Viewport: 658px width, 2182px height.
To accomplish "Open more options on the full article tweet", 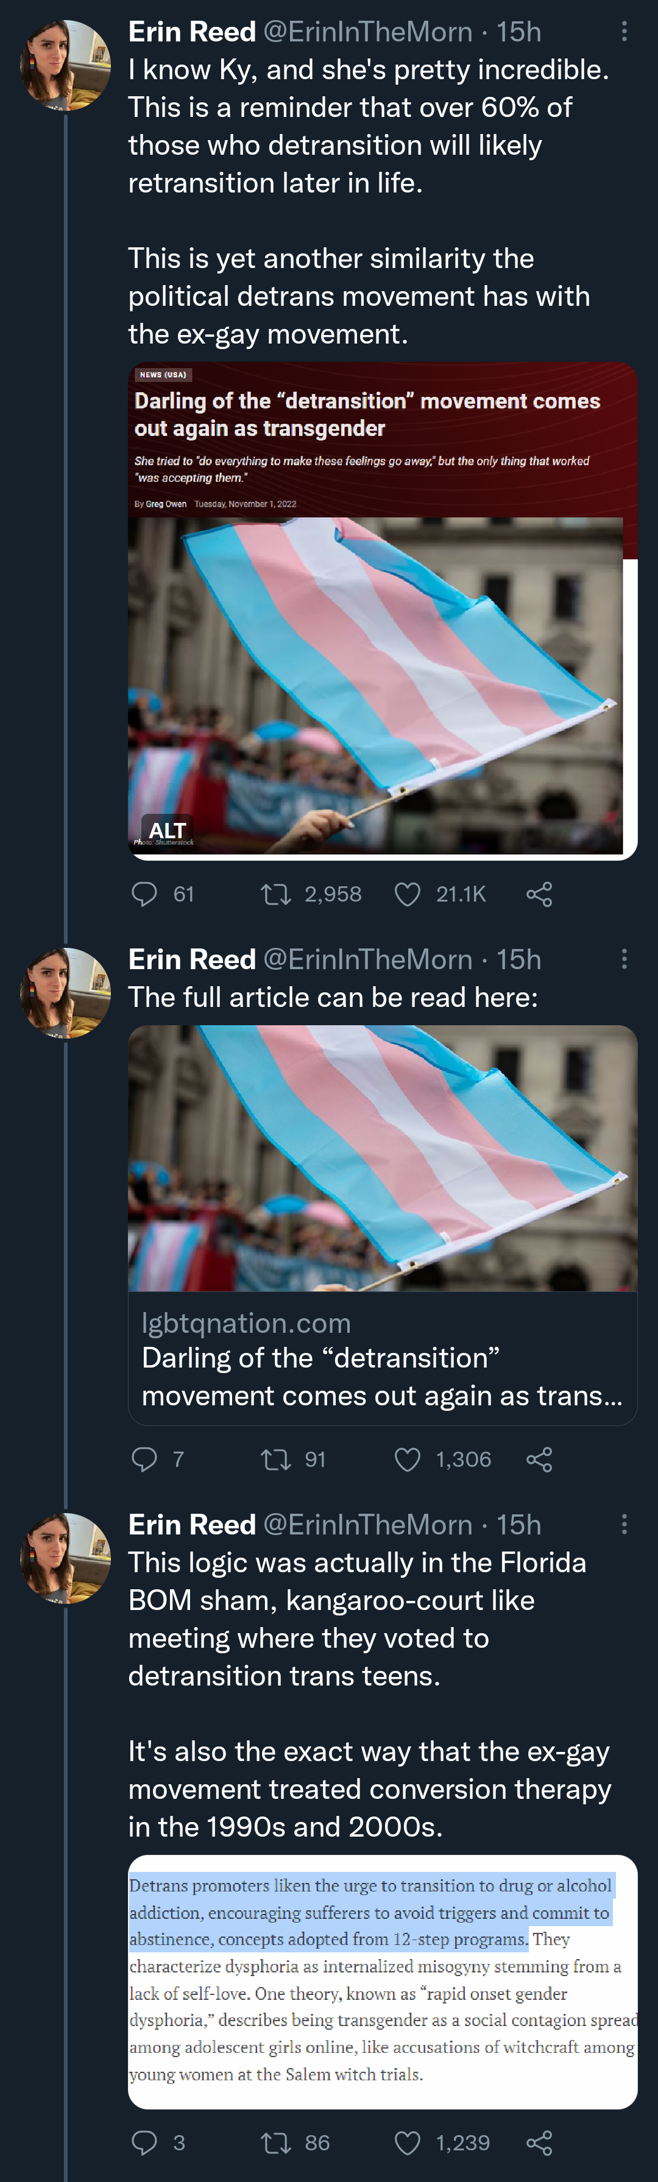I will click(x=624, y=959).
